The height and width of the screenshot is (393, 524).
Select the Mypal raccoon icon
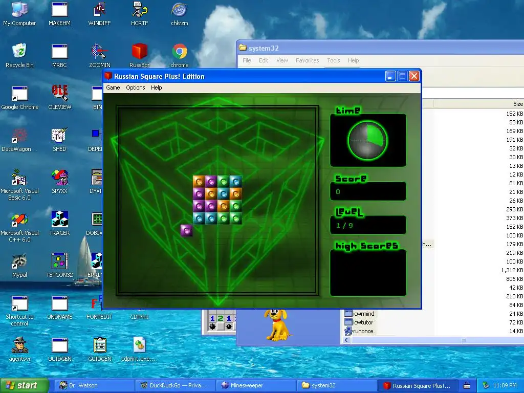19,266
